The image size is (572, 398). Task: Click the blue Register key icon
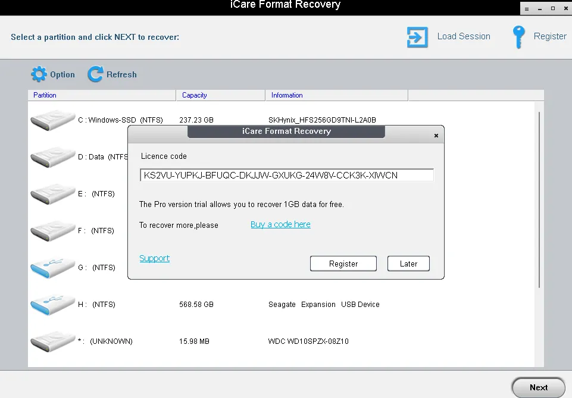pos(518,37)
